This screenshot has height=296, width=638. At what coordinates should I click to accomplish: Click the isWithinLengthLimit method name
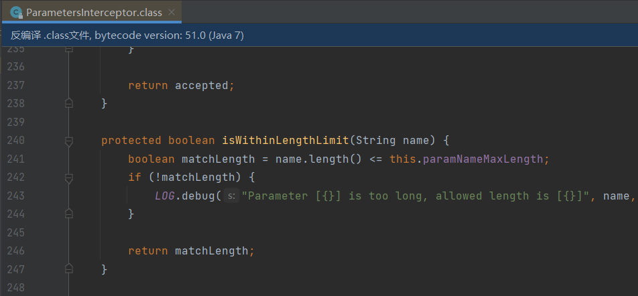285,141
